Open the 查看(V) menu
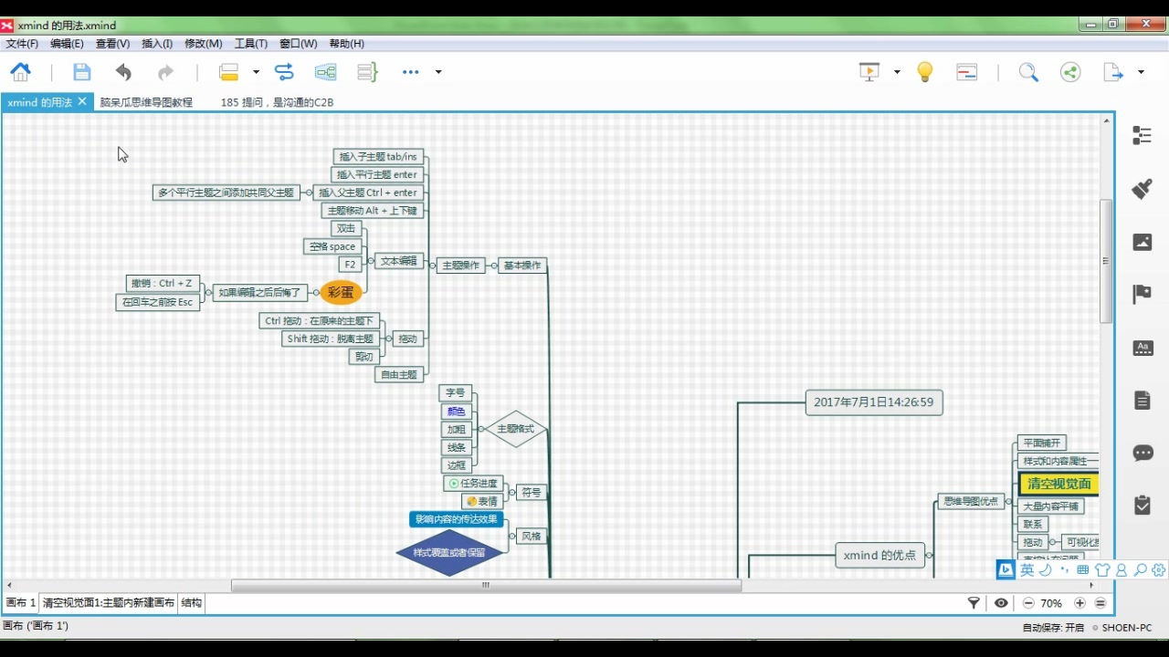The image size is (1169, 657). tap(112, 43)
